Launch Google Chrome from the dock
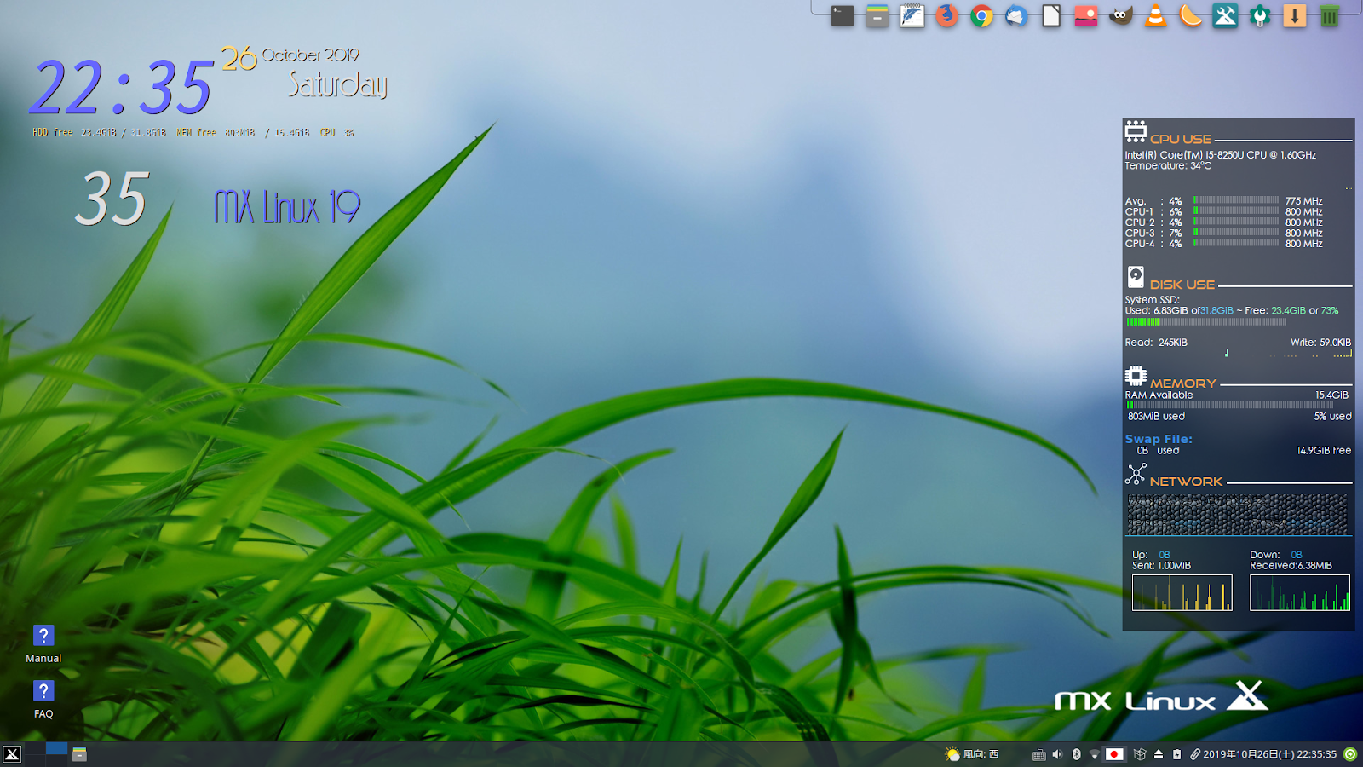The height and width of the screenshot is (767, 1363). [982, 15]
